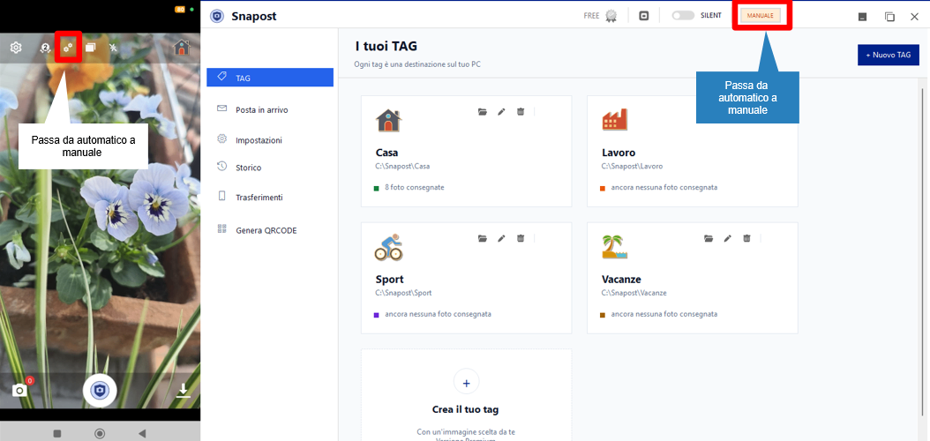Toggle the flash-off icon on phone

tap(114, 48)
